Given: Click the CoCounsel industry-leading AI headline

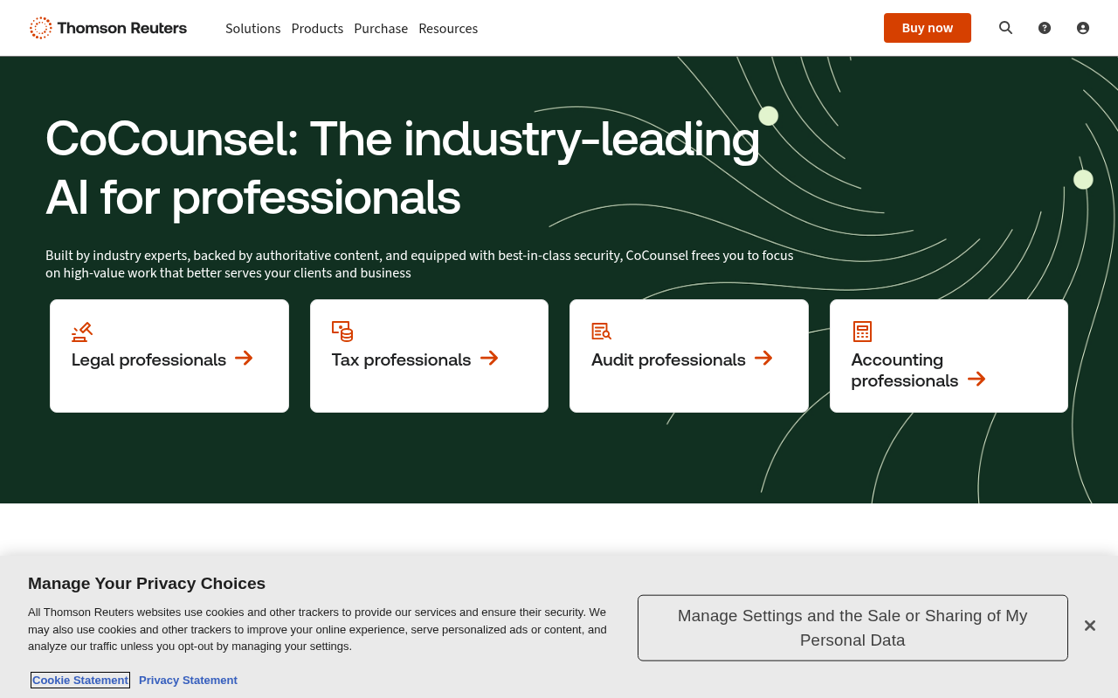Looking at the screenshot, I should [x=403, y=168].
